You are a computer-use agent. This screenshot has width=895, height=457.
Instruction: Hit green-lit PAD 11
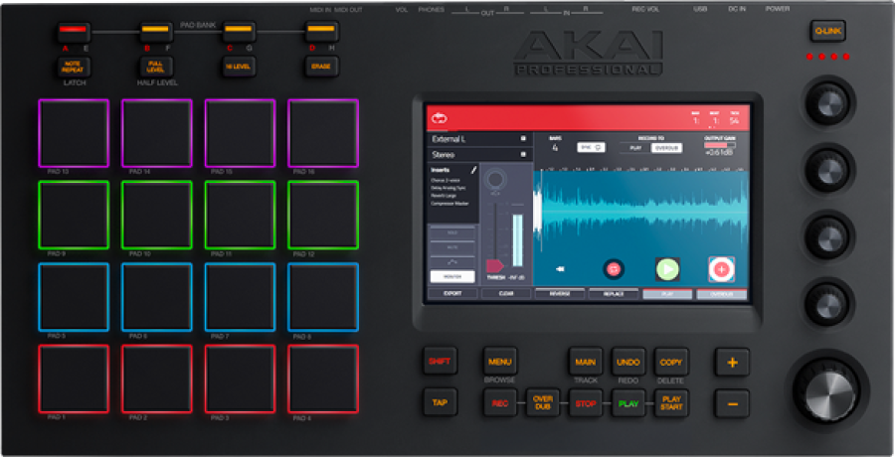point(241,216)
